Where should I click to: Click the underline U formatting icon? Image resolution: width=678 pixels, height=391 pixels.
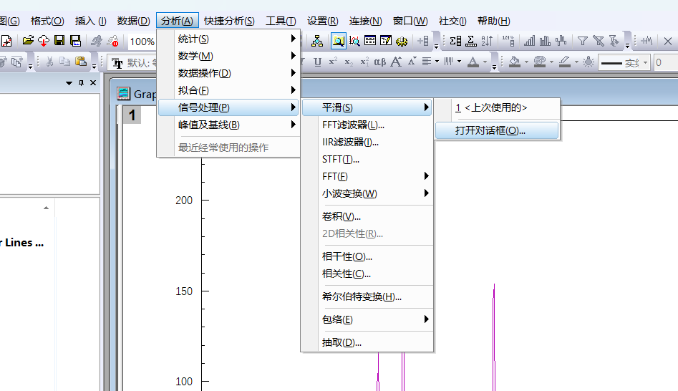coord(317,62)
